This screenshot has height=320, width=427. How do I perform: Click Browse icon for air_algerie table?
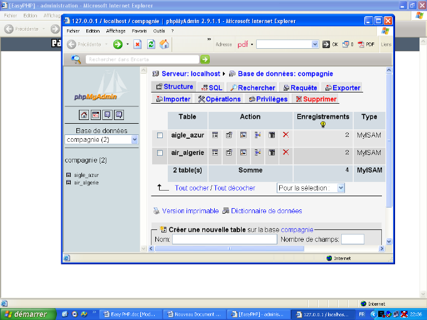pos(215,152)
